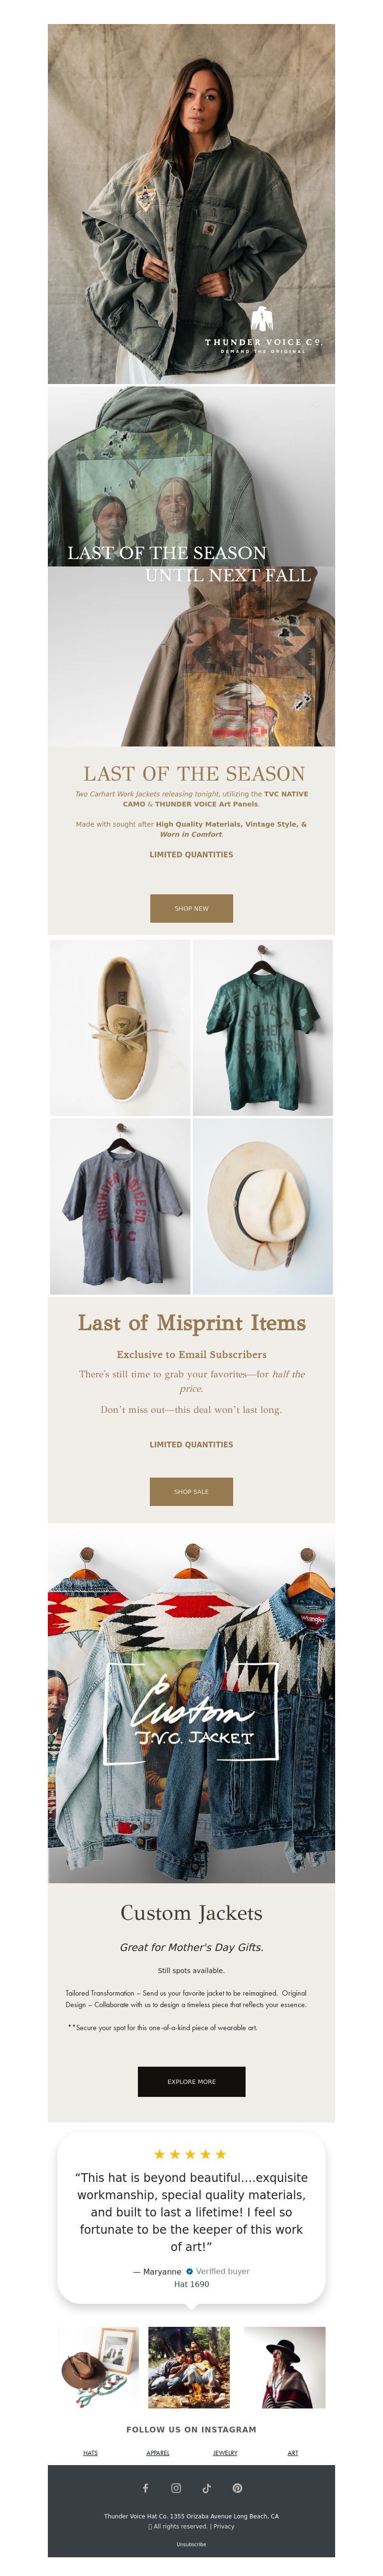Open the Pinterest icon in the footer
Image resolution: width=383 pixels, height=2576 pixels.
pyautogui.click(x=237, y=2488)
